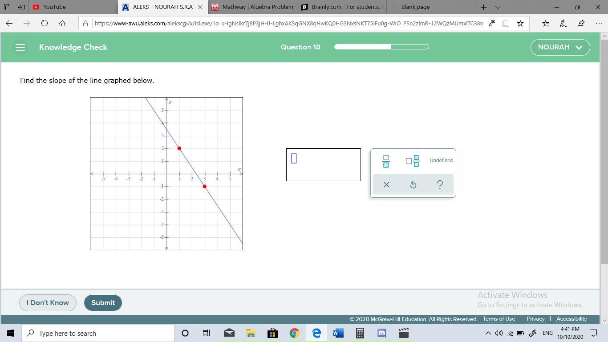
Task: Clear the answer with X button
Action: pos(386,184)
